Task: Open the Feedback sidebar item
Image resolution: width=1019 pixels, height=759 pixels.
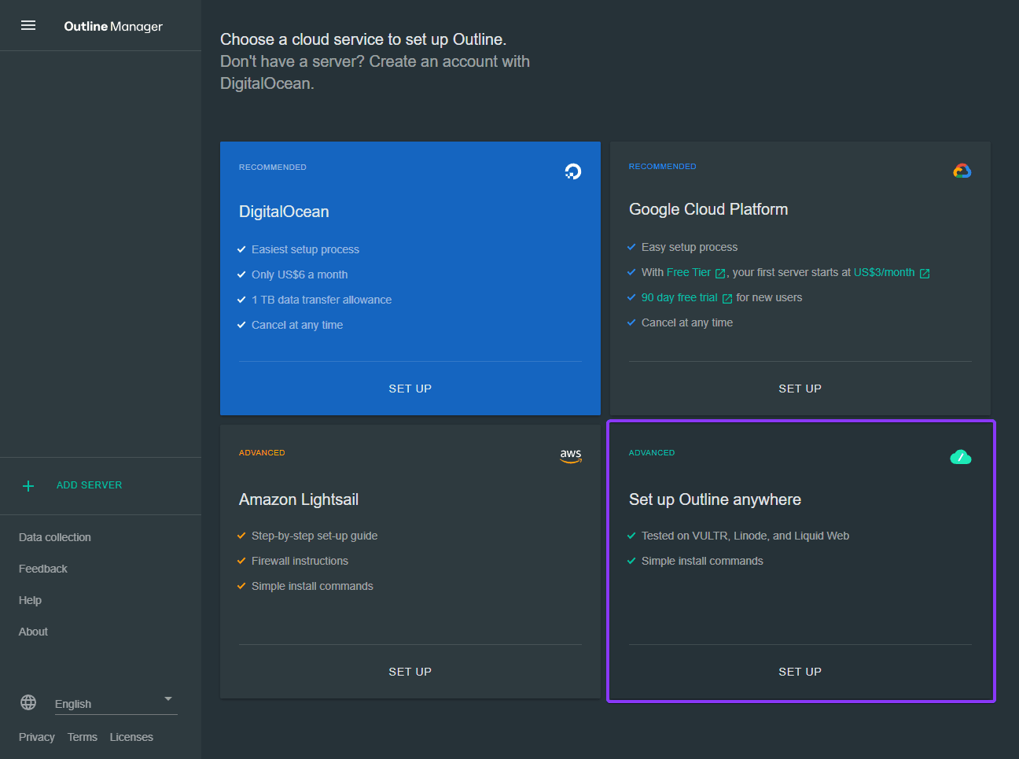Action: coord(43,569)
